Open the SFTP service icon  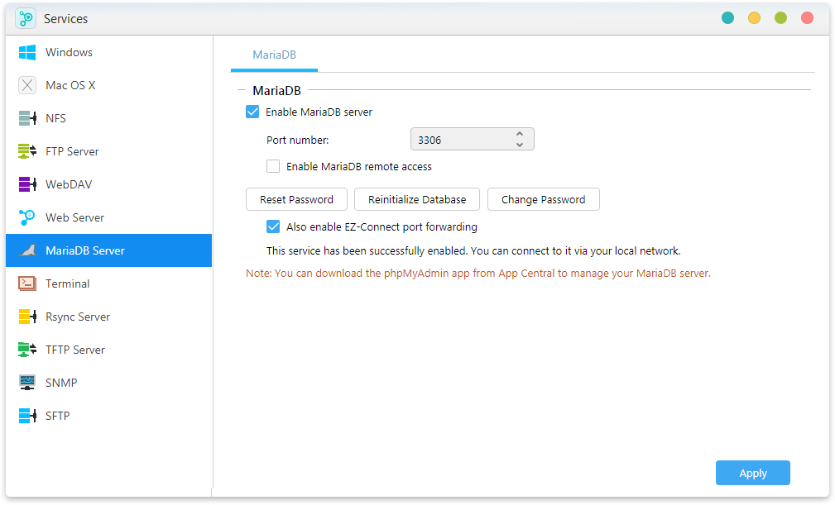(27, 416)
